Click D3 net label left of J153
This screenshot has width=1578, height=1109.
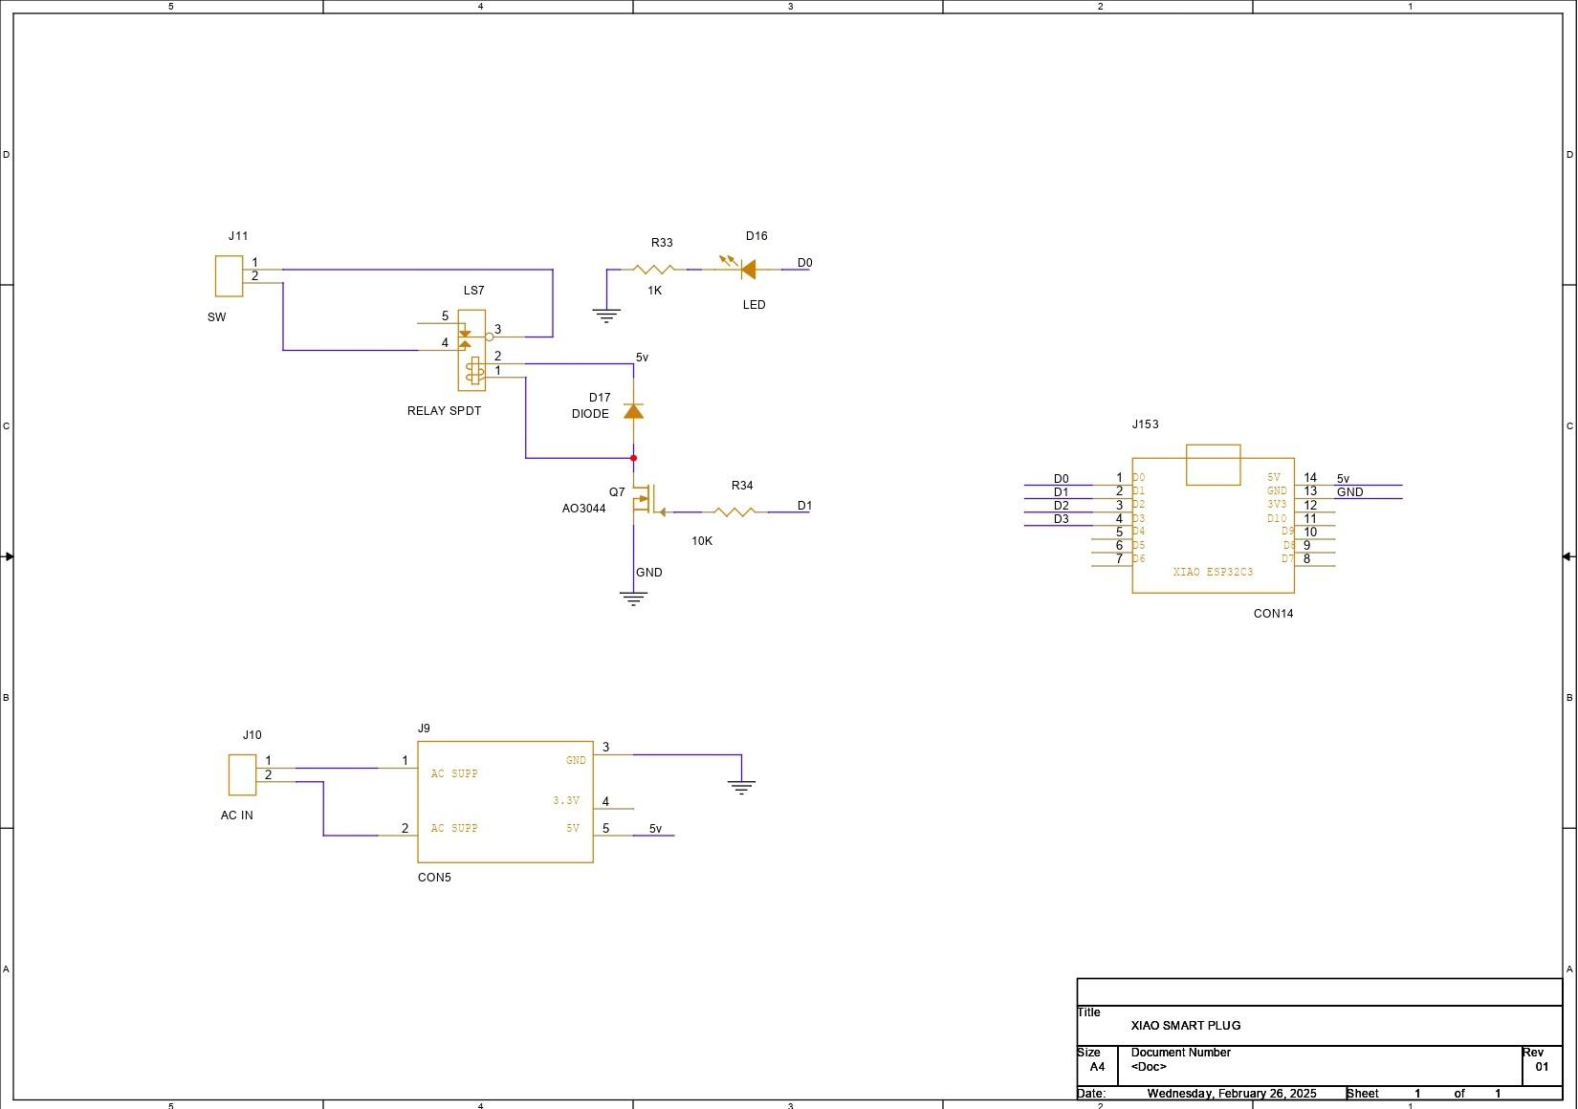coord(1061,519)
